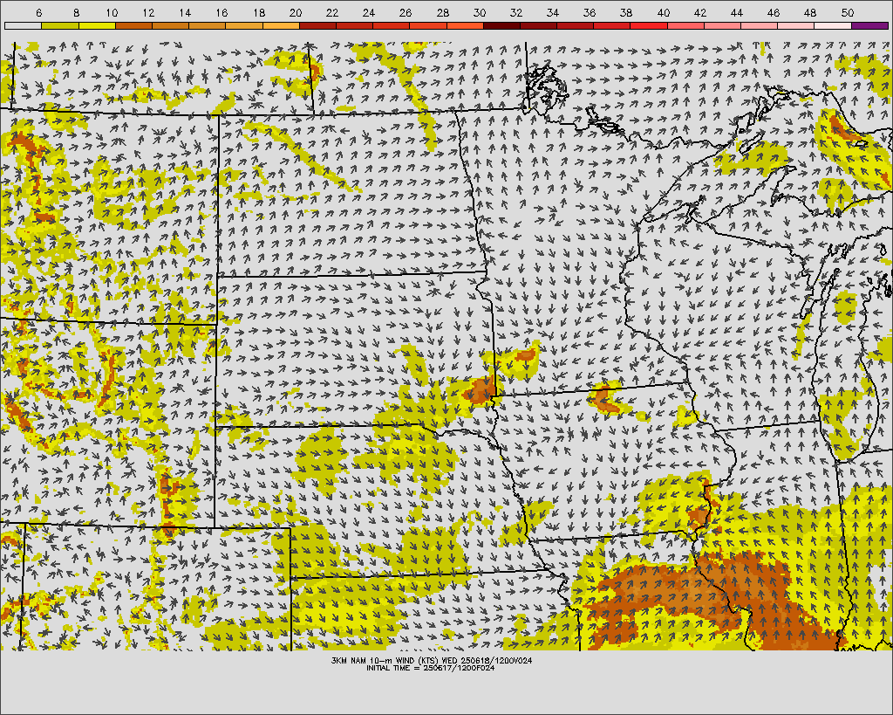Select the pink swatch between 42 and 44
Viewport: 893px width, 715px height.
[722, 25]
